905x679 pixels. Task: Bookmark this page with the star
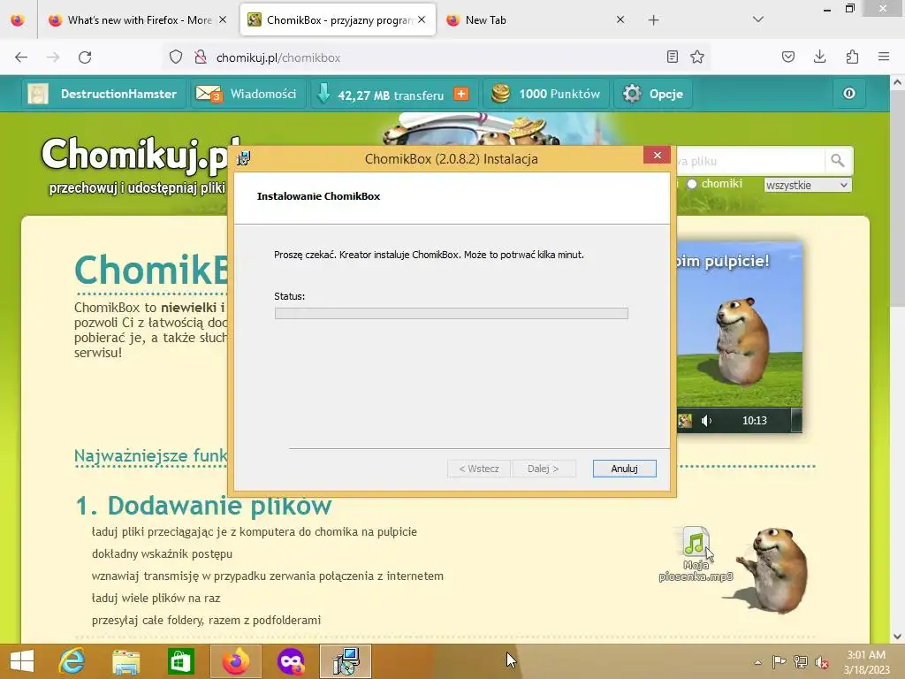point(697,57)
